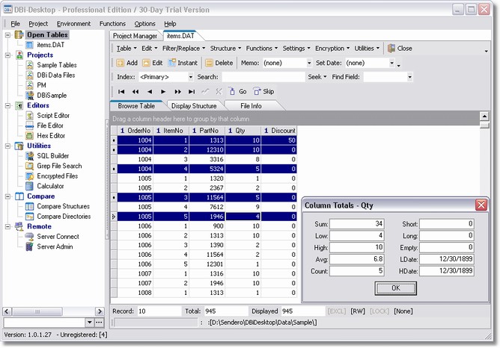The image size is (500, 348).
Task: Jump to first record navigation arrow
Action: [121, 91]
